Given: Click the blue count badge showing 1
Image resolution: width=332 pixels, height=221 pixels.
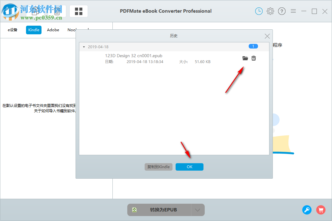Looking at the screenshot, I should pos(253,46).
